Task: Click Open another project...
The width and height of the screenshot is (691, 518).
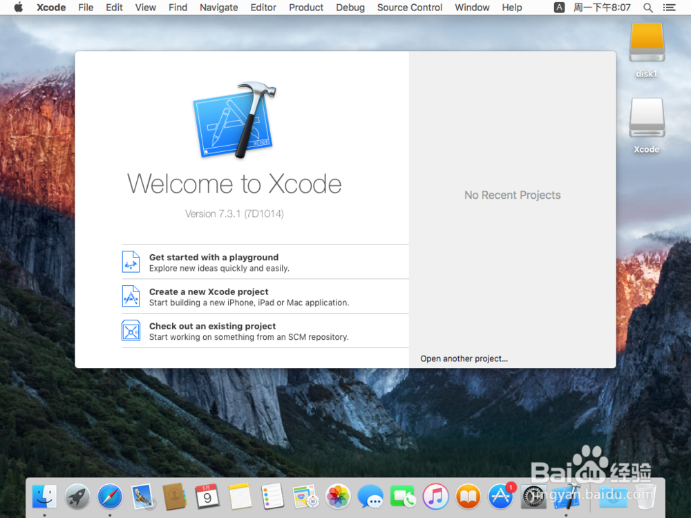Action: click(x=464, y=358)
